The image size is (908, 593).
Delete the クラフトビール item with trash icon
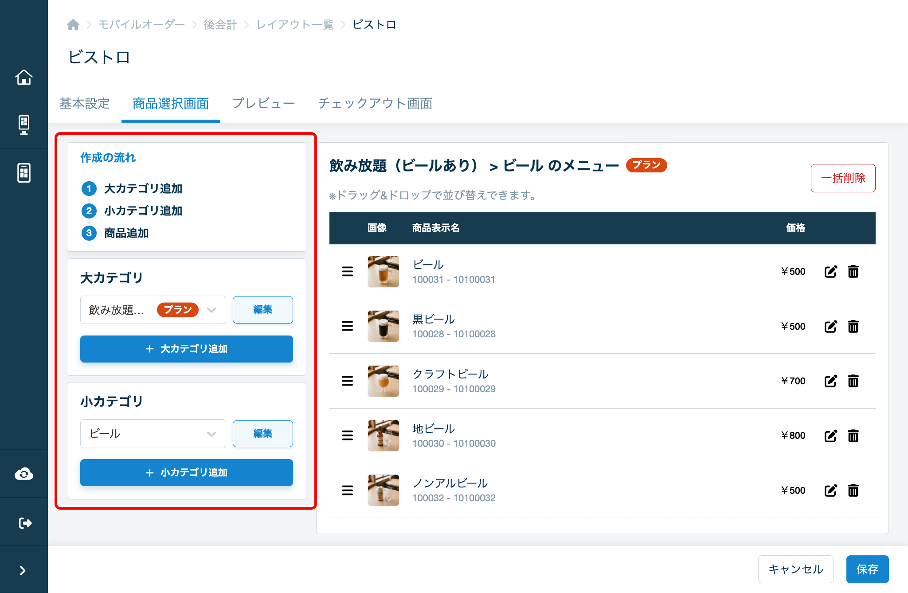coord(853,381)
